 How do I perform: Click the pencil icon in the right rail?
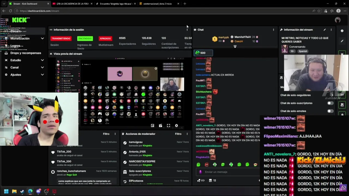click(x=342, y=41)
